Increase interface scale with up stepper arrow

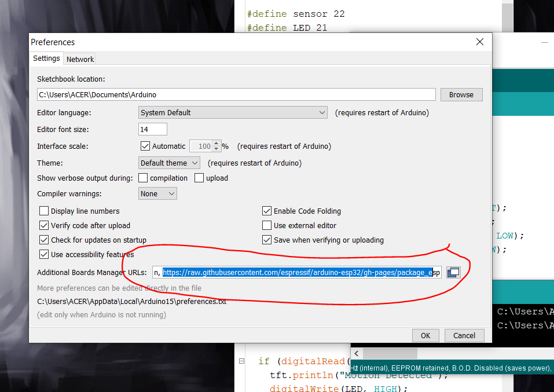[217, 143]
